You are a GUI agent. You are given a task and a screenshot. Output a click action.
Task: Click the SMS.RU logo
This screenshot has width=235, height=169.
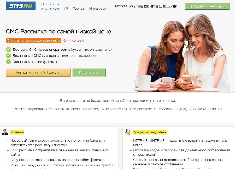coord(21,6)
